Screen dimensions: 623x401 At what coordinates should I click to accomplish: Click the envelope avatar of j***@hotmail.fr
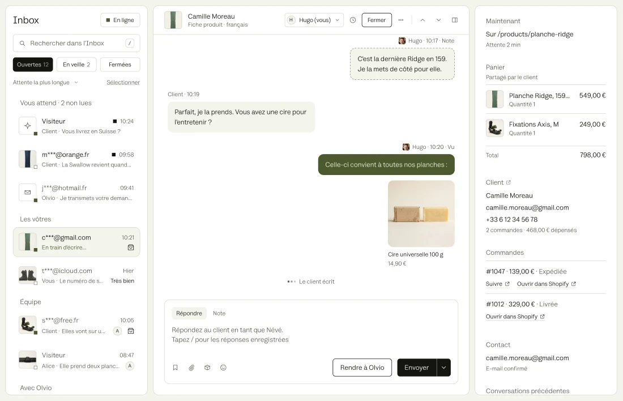tap(27, 193)
